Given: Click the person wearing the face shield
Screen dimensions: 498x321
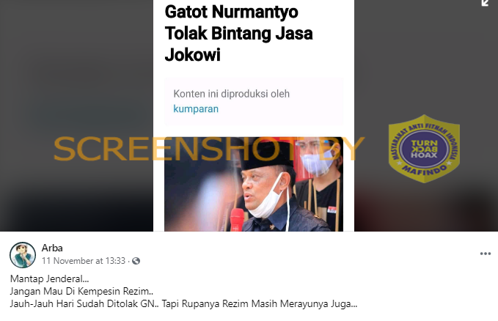Looking at the screenshot, I should 318,184.
